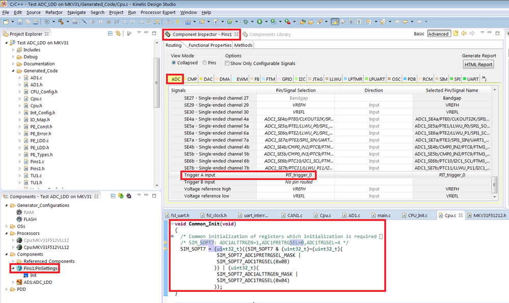Open the hidden peripheral tabs overflow chevron

pyautogui.click(x=484, y=79)
